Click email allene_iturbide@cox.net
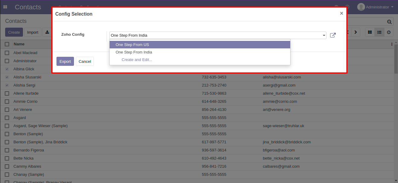This screenshot has height=183, width=398. tap(284, 93)
